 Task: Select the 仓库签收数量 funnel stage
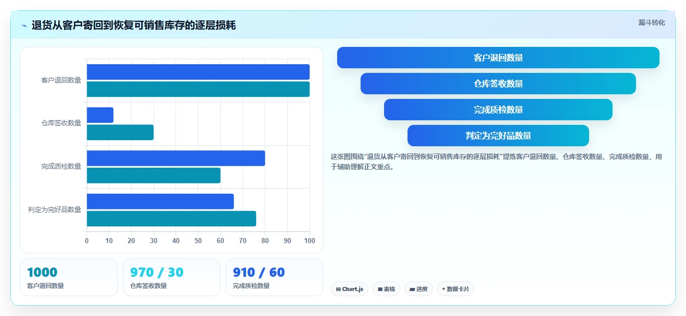pyautogui.click(x=498, y=84)
